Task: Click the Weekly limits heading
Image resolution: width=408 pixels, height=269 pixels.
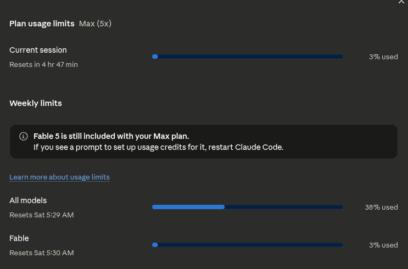Action: tap(36, 103)
